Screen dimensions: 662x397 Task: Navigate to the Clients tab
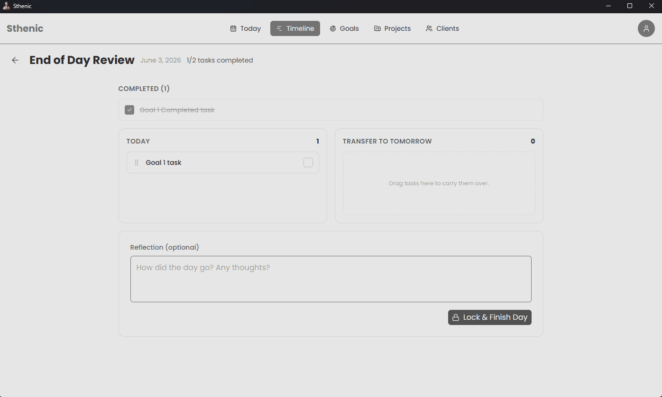[x=442, y=28]
